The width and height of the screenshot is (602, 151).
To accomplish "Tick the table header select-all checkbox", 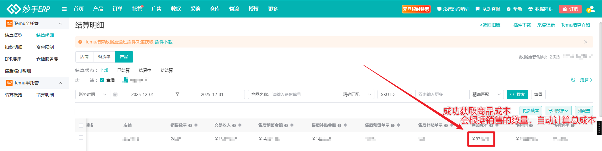I will pos(81,125).
